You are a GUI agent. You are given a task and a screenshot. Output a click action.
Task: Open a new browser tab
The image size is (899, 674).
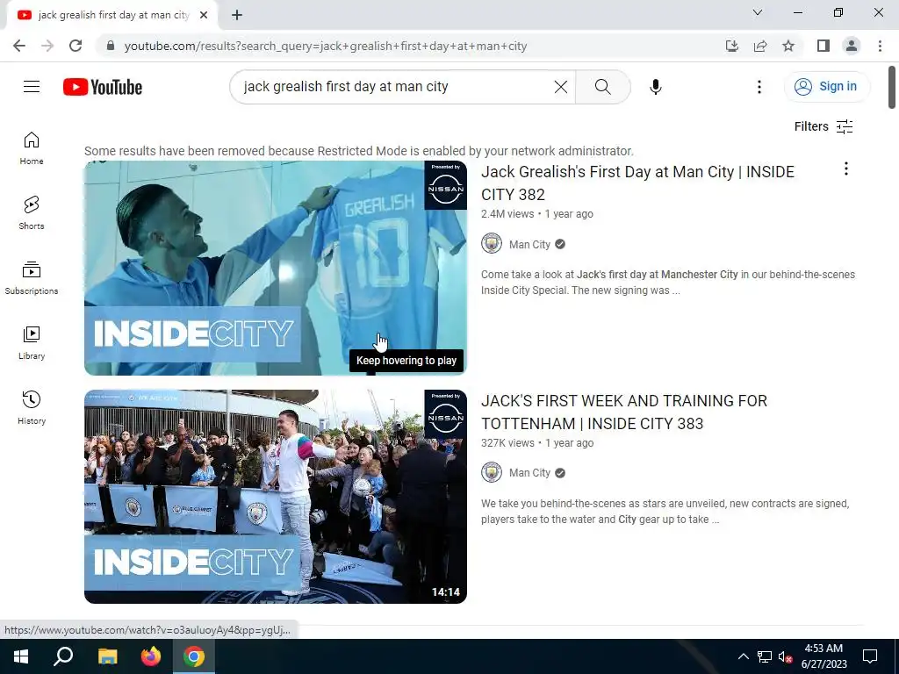[x=237, y=15]
